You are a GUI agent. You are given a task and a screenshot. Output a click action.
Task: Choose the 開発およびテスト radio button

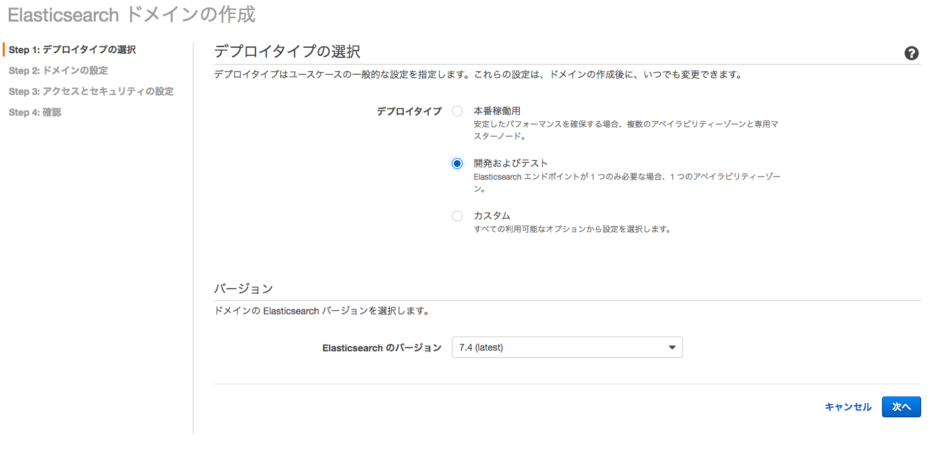pos(457,164)
